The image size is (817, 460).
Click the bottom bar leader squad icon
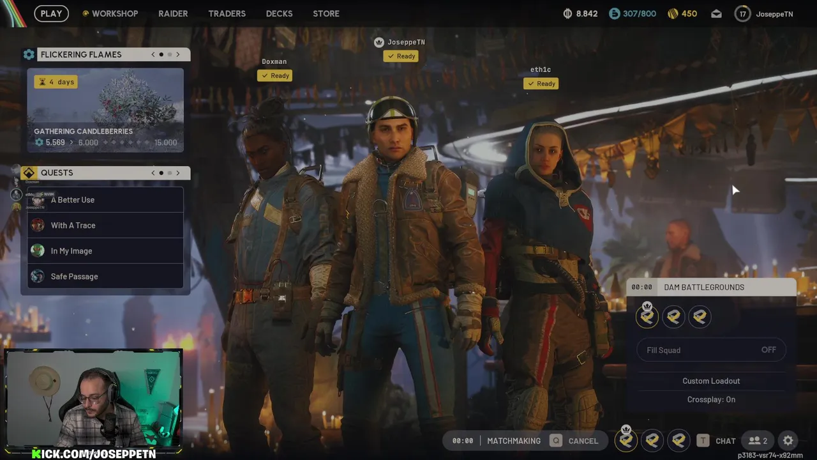tap(626, 440)
